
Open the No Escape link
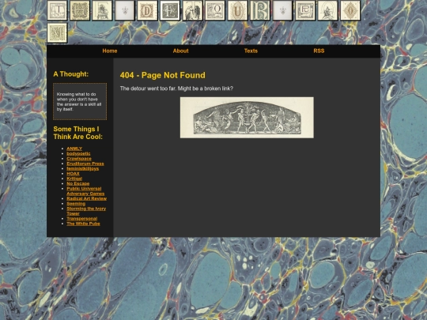pyautogui.click(x=77, y=183)
